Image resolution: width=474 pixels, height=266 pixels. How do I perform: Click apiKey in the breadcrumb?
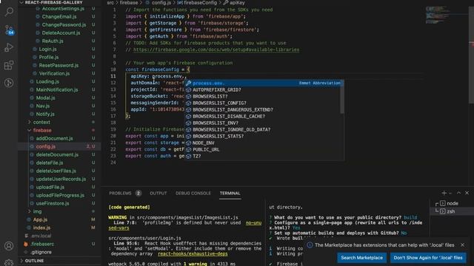[x=237, y=3]
